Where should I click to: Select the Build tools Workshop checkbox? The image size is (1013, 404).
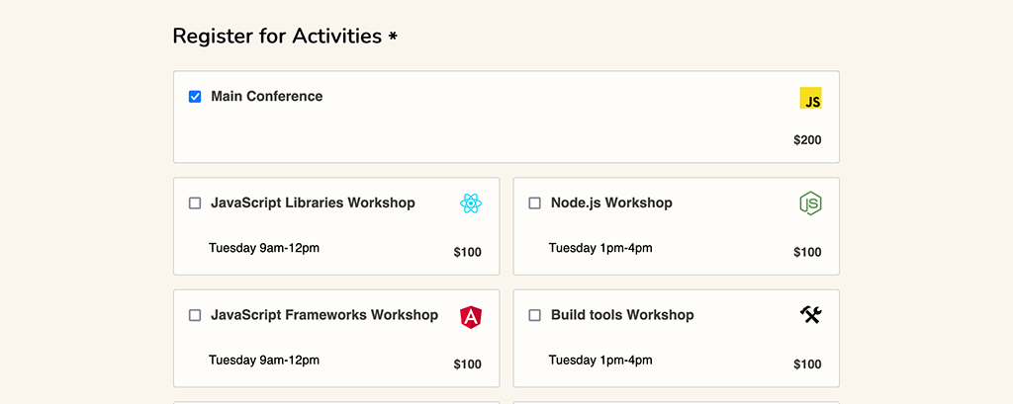[x=535, y=316]
